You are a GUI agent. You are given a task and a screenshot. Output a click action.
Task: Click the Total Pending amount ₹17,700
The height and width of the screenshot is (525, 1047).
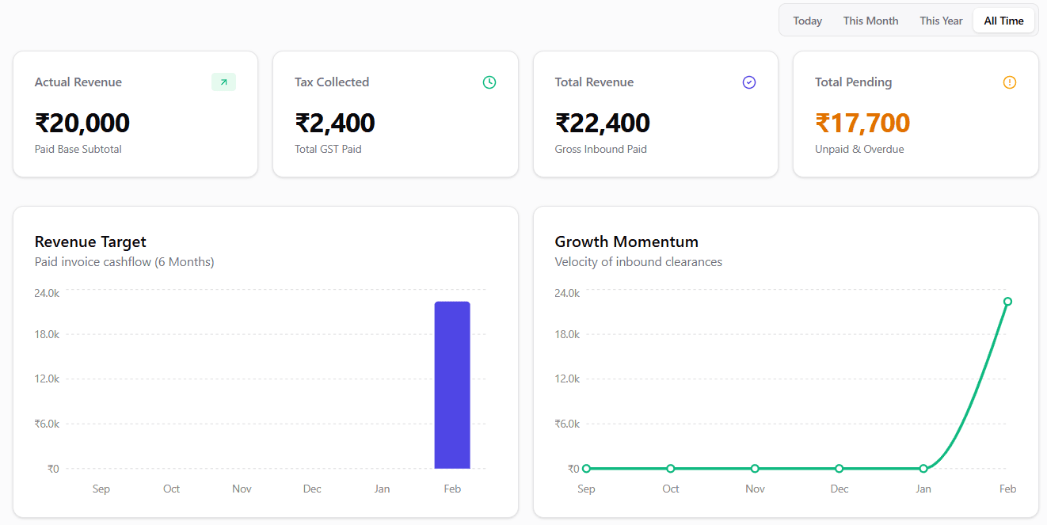click(862, 123)
